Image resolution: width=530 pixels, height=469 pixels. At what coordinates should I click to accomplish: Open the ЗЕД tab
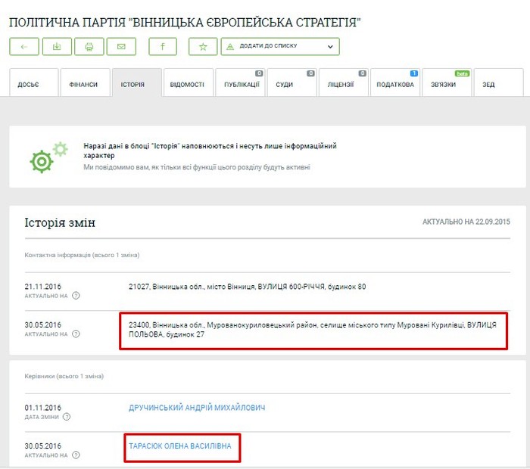coord(499,82)
